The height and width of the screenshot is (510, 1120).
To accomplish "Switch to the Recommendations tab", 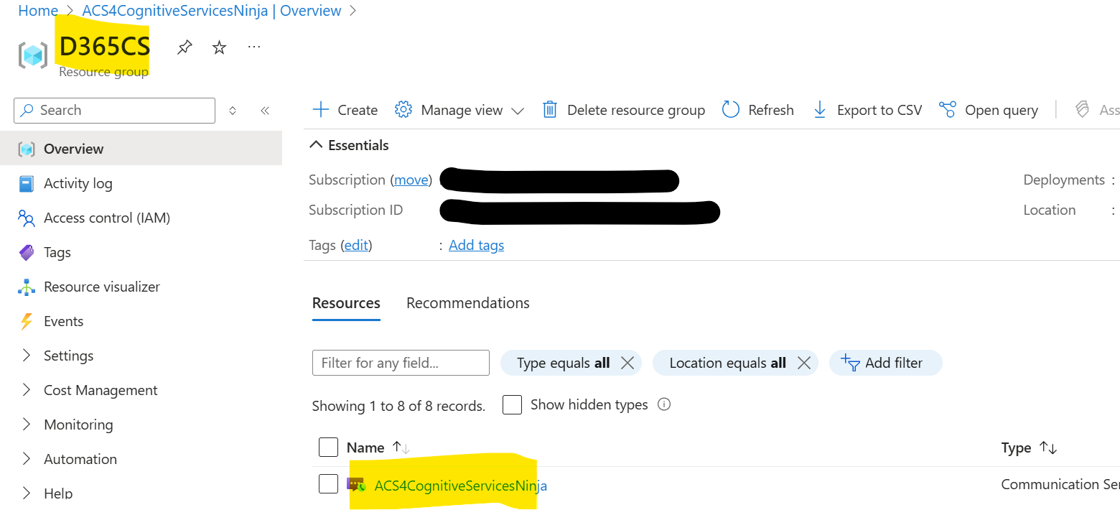I will point(468,303).
